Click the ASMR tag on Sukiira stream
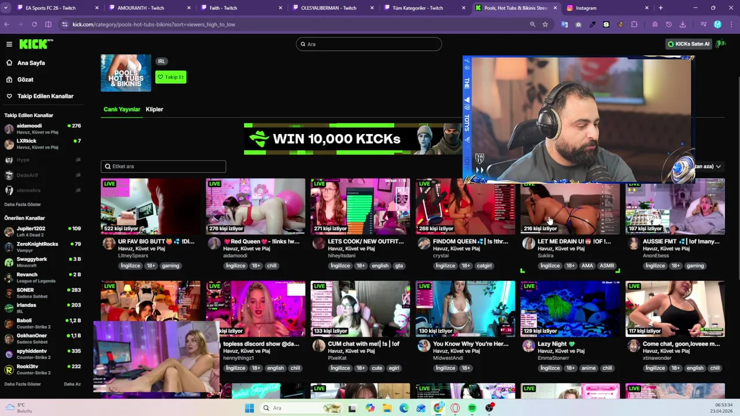Screen dimensions: 740x416 [607, 266]
